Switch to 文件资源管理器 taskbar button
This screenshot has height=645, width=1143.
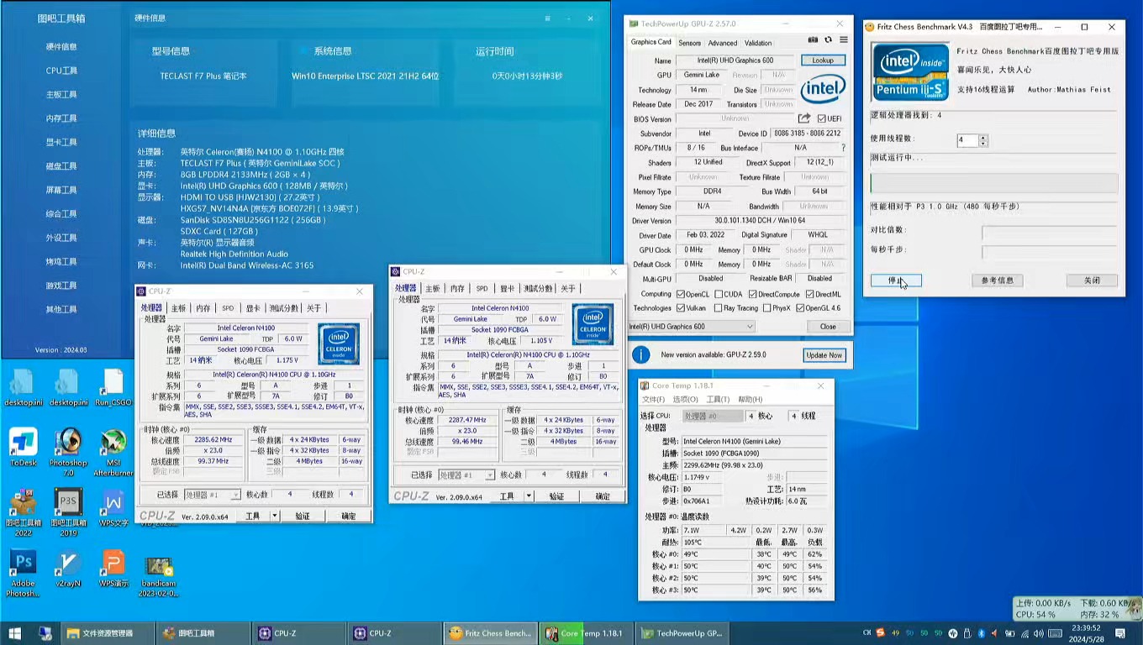point(107,633)
